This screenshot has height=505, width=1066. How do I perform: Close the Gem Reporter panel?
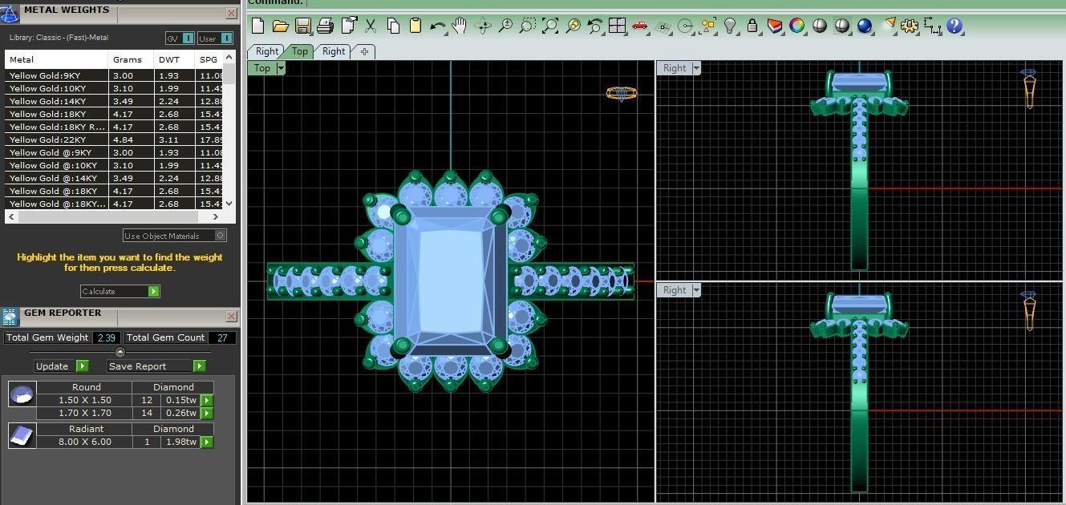point(231,316)
